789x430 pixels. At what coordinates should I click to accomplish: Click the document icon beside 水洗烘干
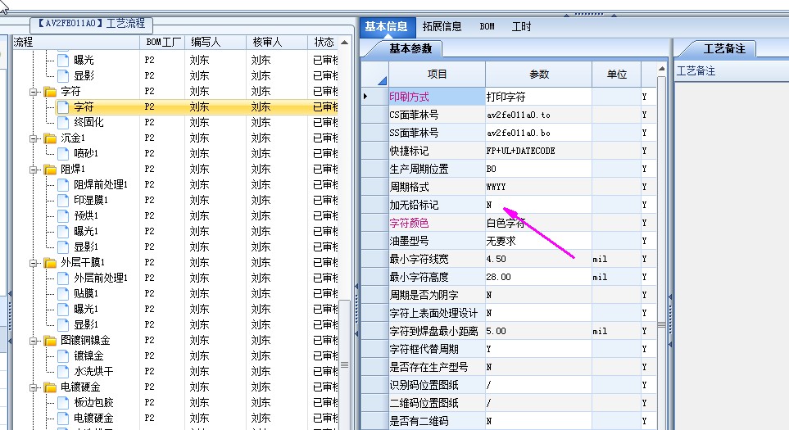(x=63, y=372)
